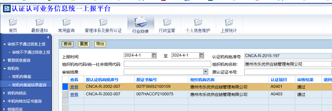This screenshot has height=111, width=332.
Task: Click the 上报时间 end date field
Action: [185, 56]
